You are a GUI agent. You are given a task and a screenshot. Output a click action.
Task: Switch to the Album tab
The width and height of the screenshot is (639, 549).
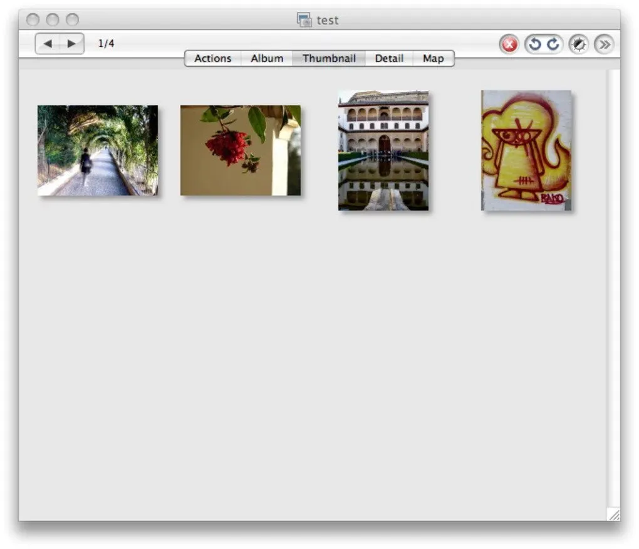(267, 58)
